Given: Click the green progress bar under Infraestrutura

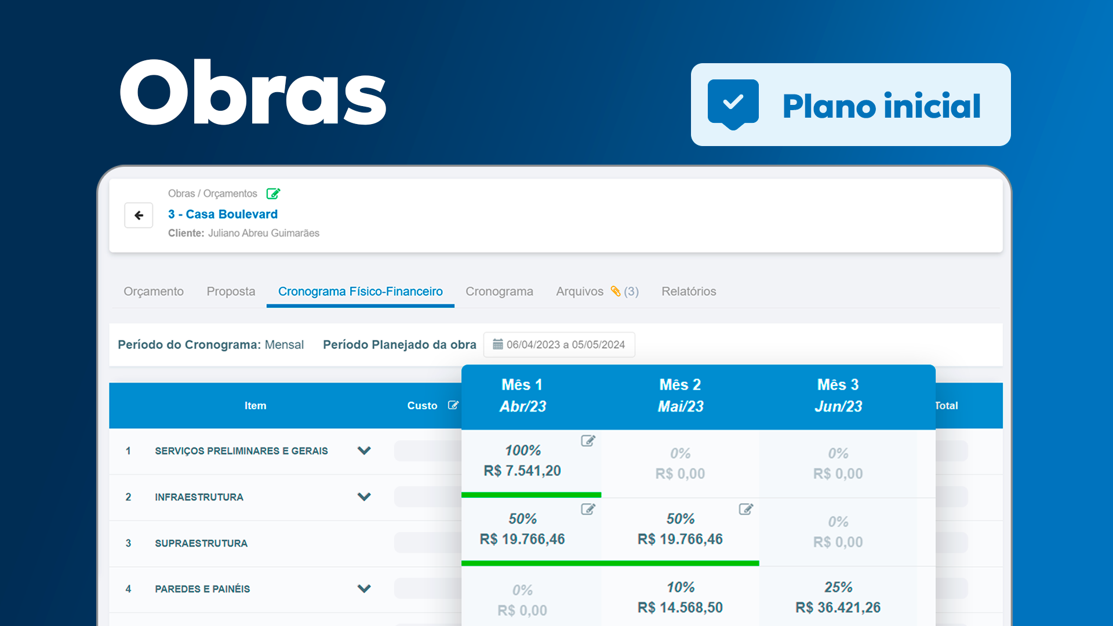Looking at the screenshot, I should [610, 563].
